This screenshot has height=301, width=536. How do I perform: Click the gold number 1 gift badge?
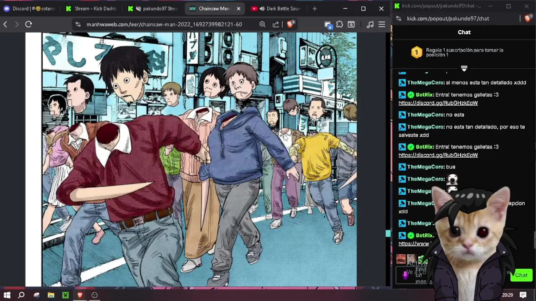[x=417, y=52]
